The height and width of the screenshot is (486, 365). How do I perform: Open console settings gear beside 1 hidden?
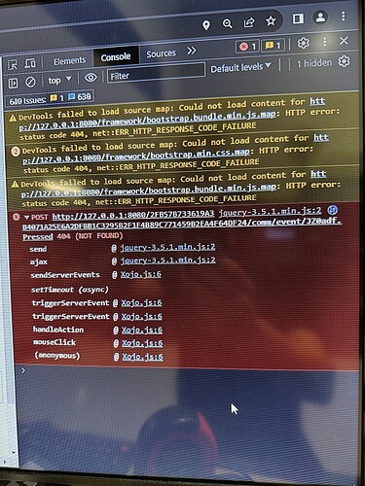pyautogui.click(x=345, y=61)
